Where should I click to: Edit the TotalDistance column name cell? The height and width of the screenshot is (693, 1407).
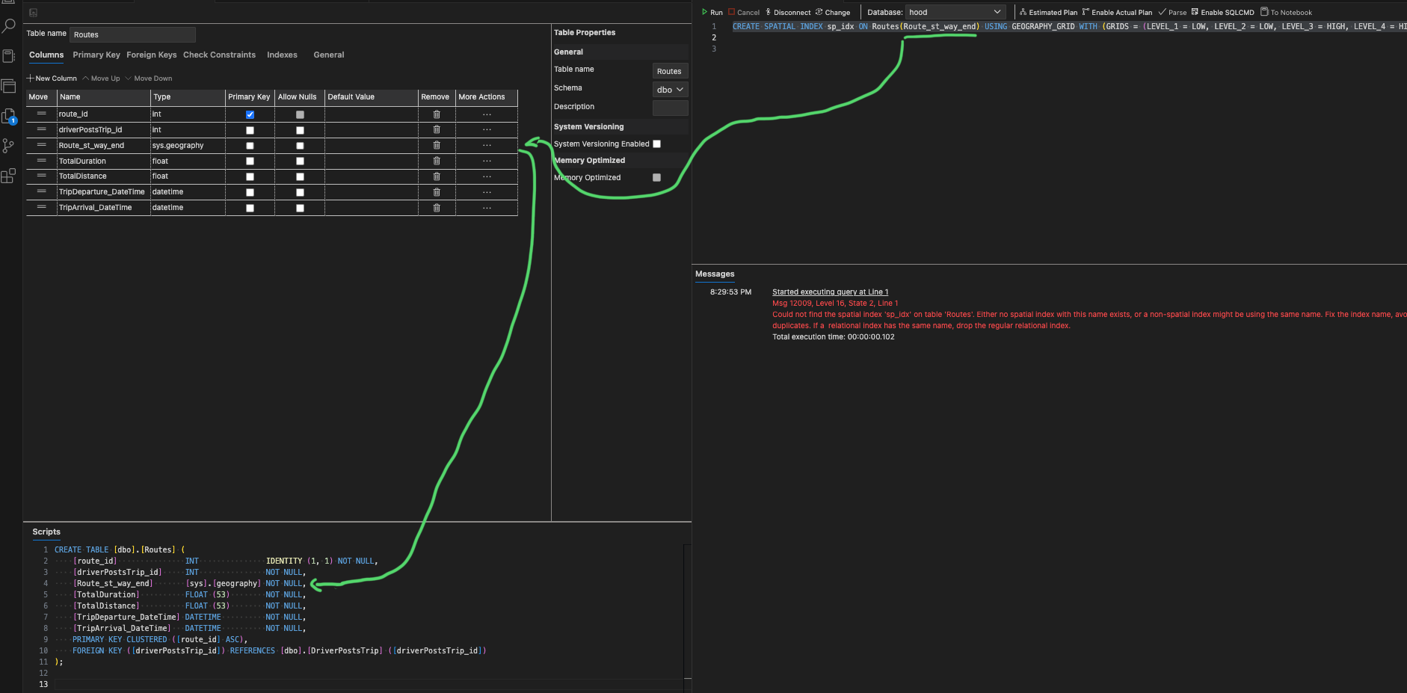[103, 176]
